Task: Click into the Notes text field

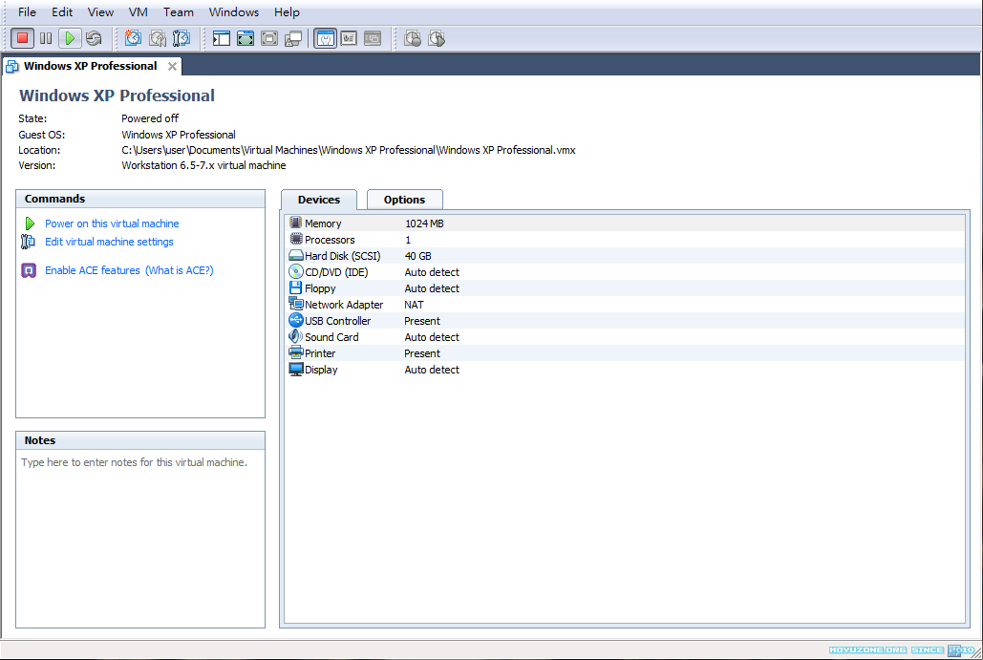Action: (x=140, y=535)
